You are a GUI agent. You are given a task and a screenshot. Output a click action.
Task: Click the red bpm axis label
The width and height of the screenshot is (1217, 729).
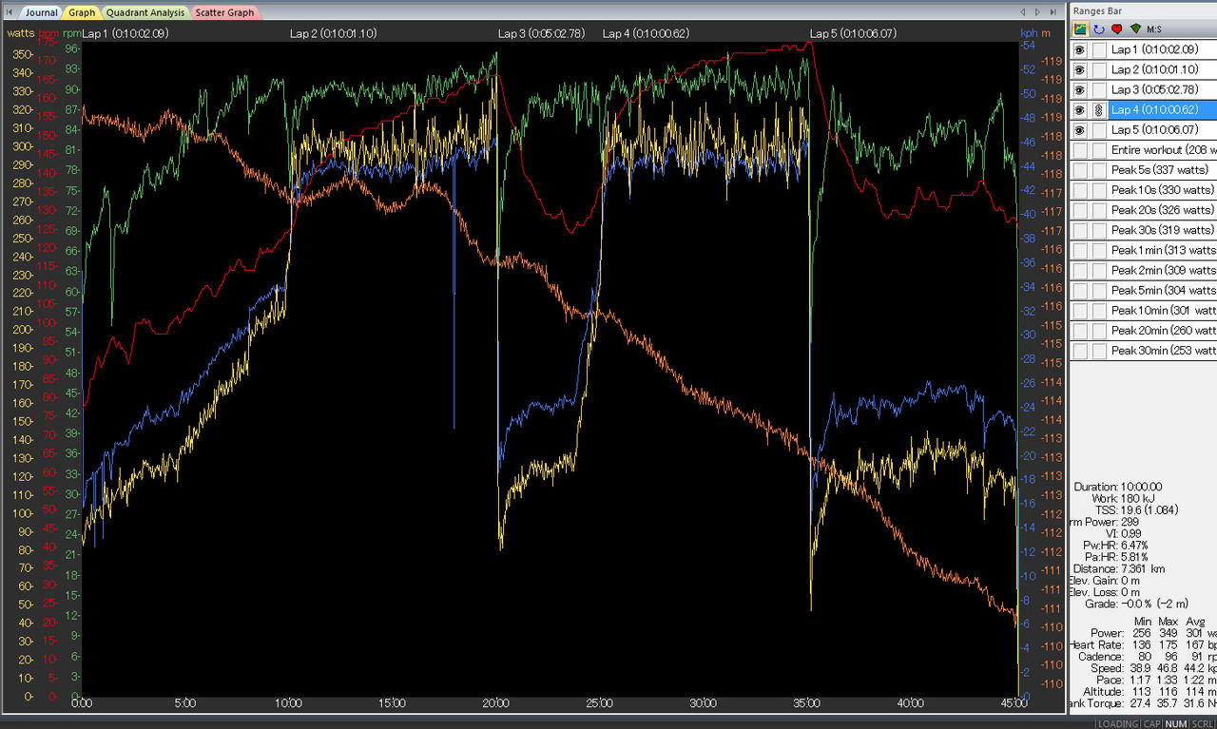(x=48, y=33)
